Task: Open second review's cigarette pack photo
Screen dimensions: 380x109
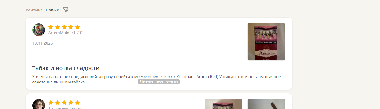Action: 223,104
